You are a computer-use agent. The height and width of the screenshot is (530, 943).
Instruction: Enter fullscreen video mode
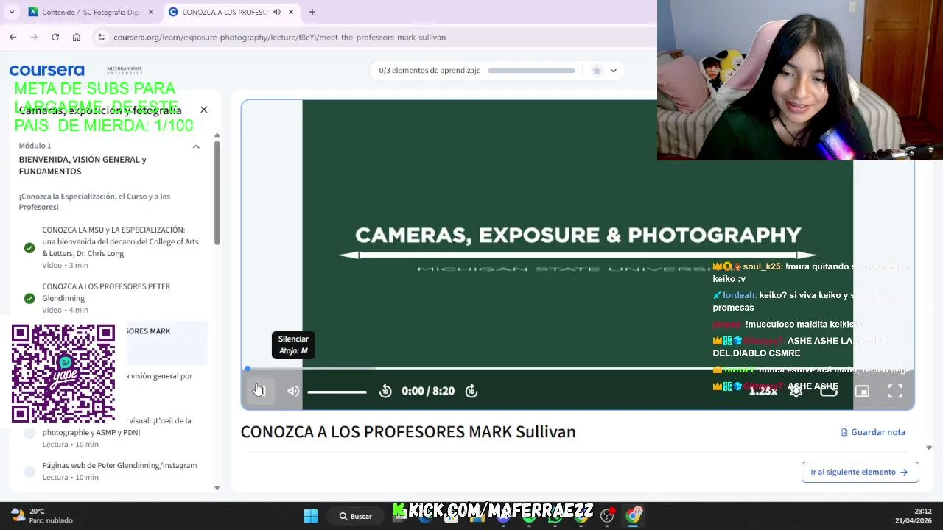[x=895, y=391]
